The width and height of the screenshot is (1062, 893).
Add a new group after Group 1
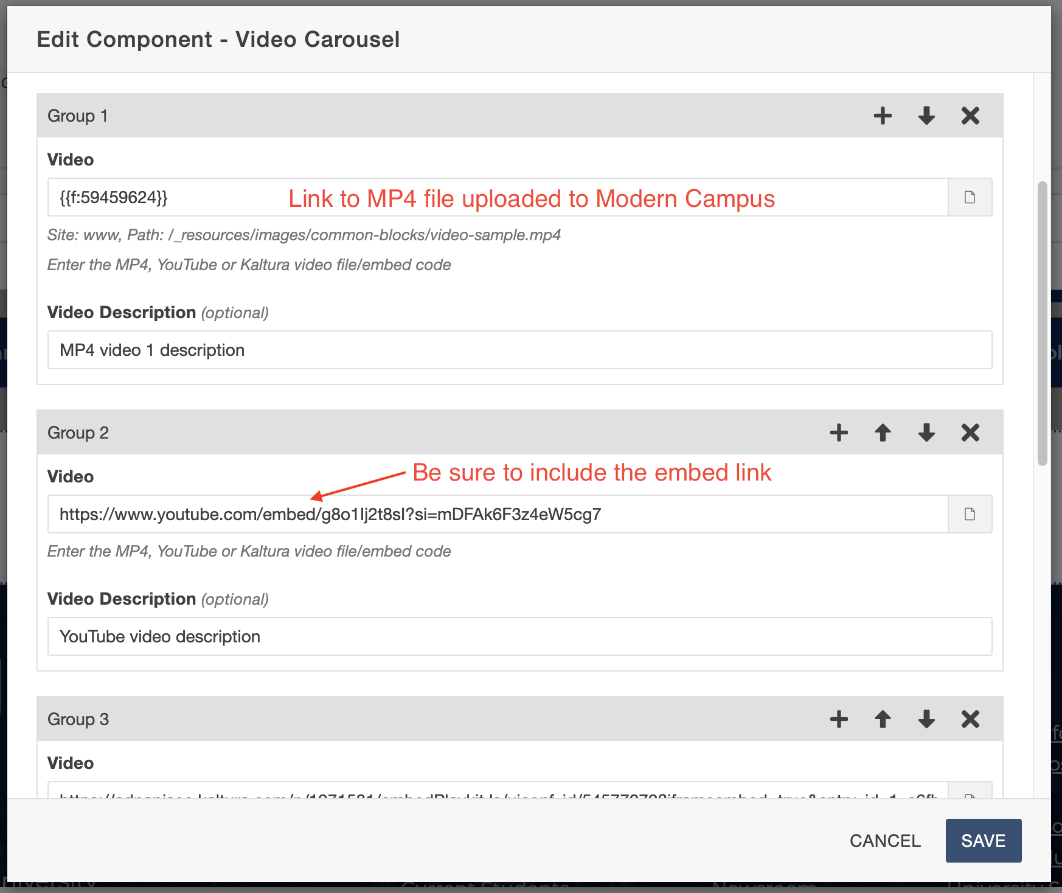pyautogui.click(x=883, y=115)
